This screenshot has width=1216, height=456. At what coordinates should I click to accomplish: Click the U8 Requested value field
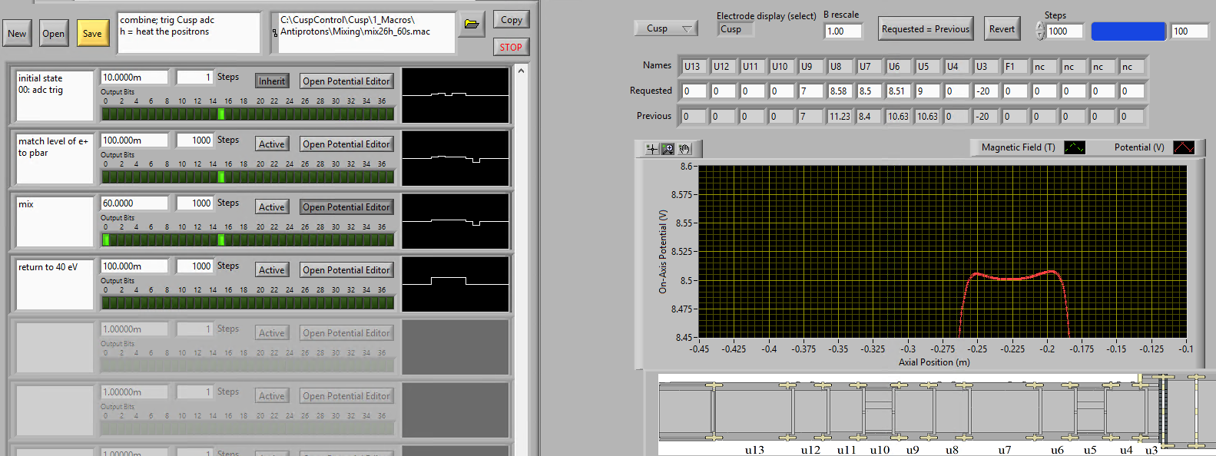point(840,91)
